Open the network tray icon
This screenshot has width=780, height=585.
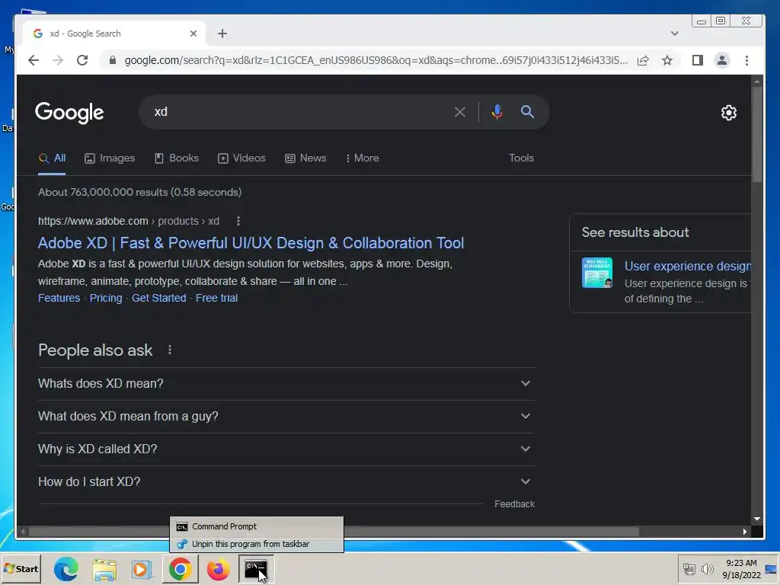(689, 568)
